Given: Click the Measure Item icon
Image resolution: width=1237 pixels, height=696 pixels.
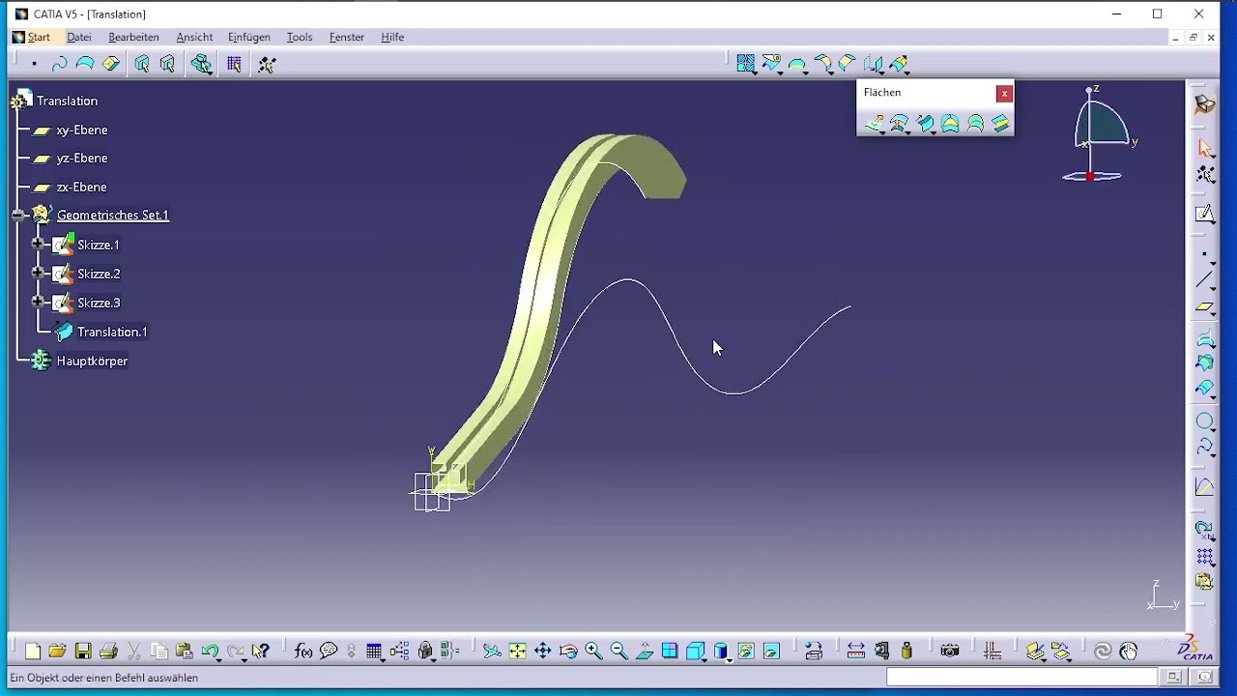Looking at the screenshot, I should pyautogui.click(x=881, y=652).
